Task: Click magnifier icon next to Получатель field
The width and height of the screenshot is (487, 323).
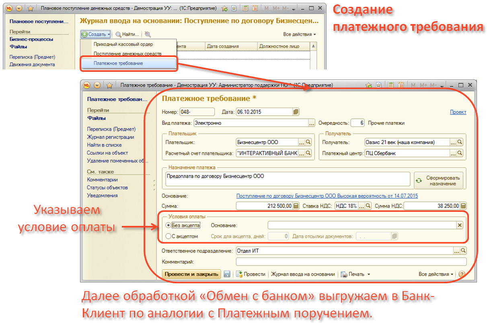Action: click(x=460, y=142)
